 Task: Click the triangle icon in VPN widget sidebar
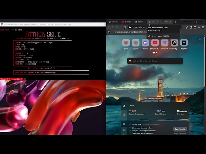coord(124,130)
